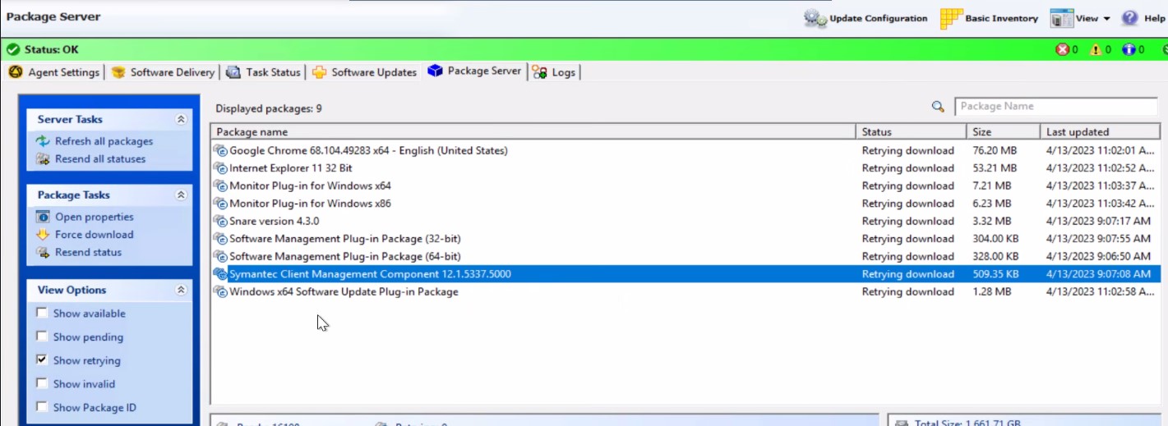Click the Help question mark icon
The width and height of the screenshot is (1168, 426).
click(x=1130, y=18)
